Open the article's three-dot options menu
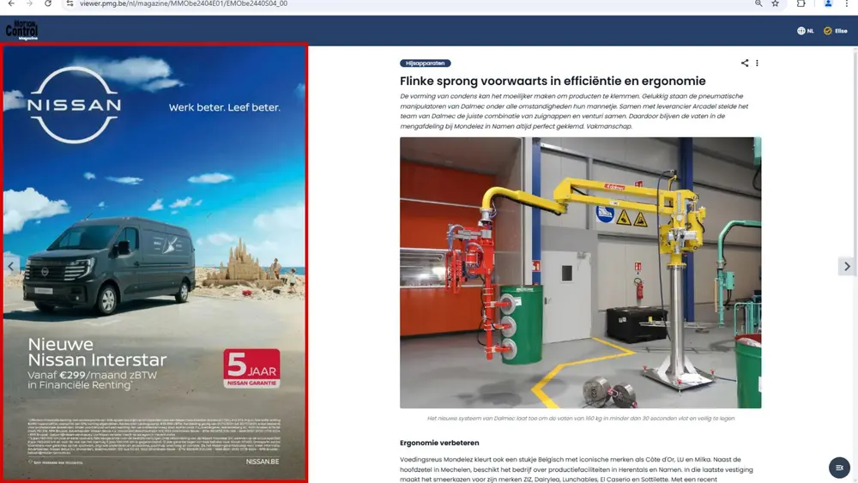This screenshot has height=483, width=858. (757, 63)
